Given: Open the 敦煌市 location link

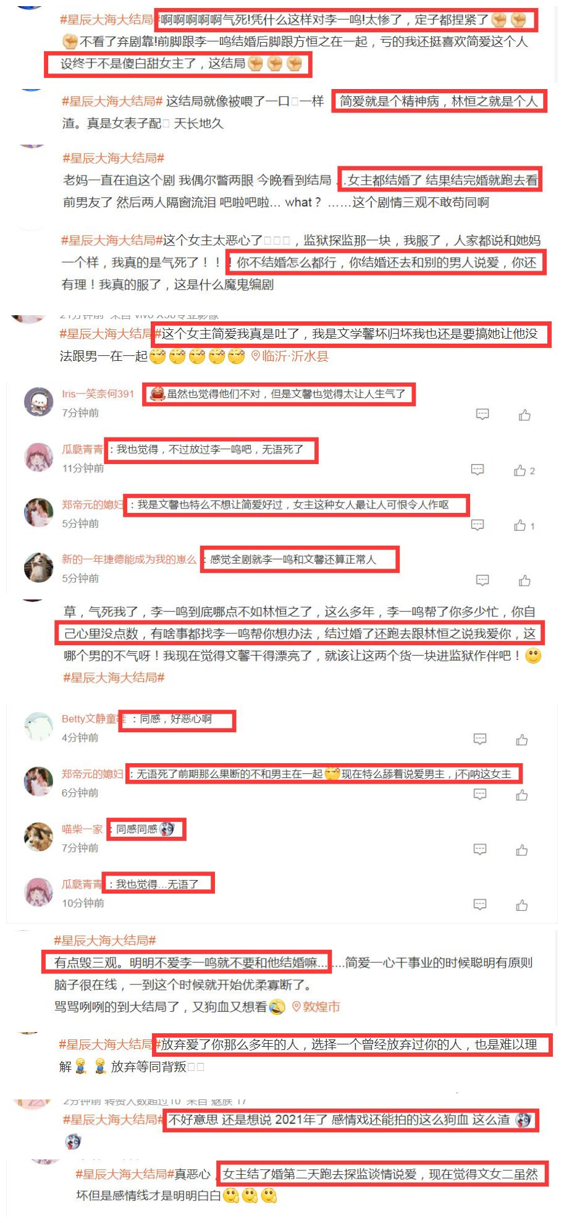Looking at the screenshot, I should tap(316, 1007).
